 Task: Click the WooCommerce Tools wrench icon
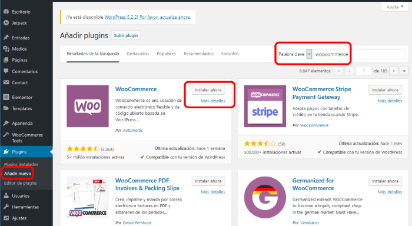point(6,135)
